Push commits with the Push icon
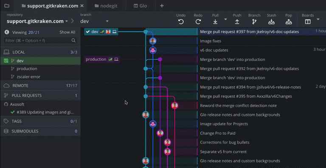Viewport: 326px width, 168px height. tap(237, 22)
